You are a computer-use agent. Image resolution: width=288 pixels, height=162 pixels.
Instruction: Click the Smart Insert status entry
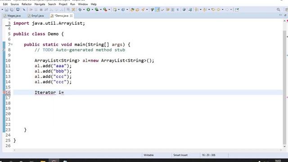(x=180, y=155)
